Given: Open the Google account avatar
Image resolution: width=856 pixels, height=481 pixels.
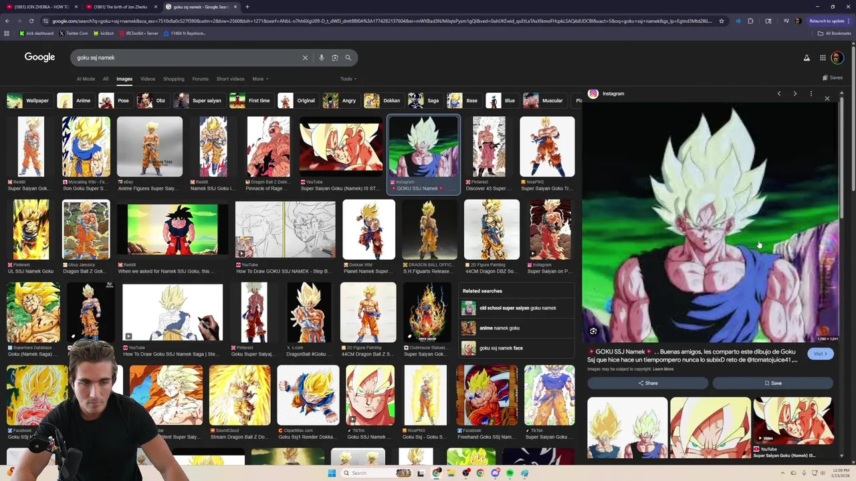Looking at the screenshot, I should [837, 58].
